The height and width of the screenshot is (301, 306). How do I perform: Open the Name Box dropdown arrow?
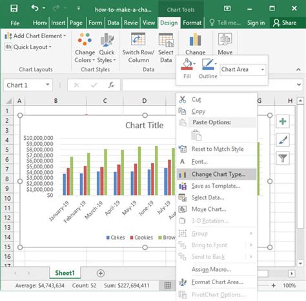click(x=48, y=85)
